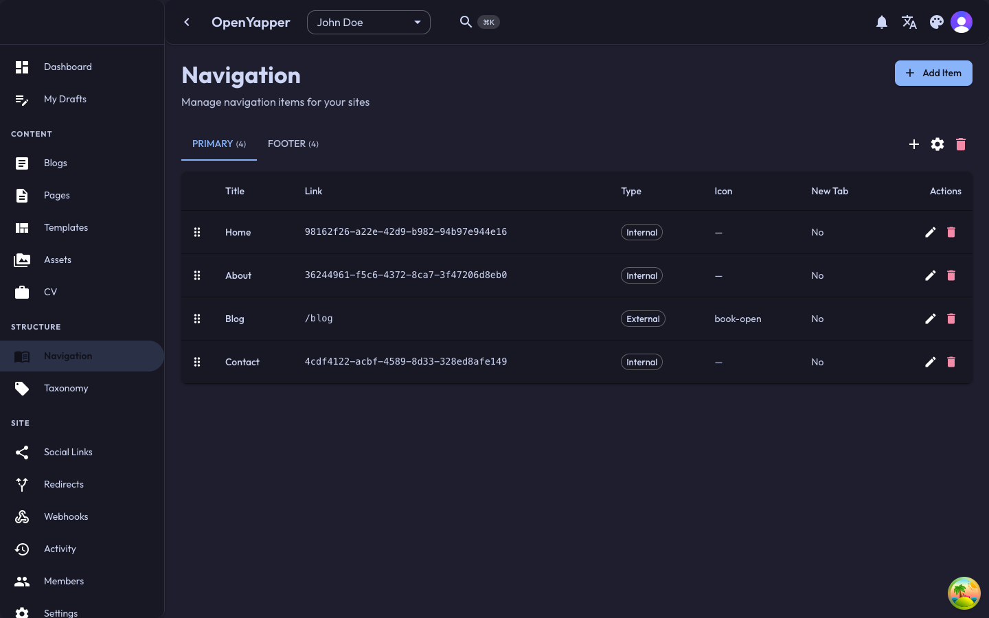
Task: Go to the Assets panel
Action: pos(57,260)
